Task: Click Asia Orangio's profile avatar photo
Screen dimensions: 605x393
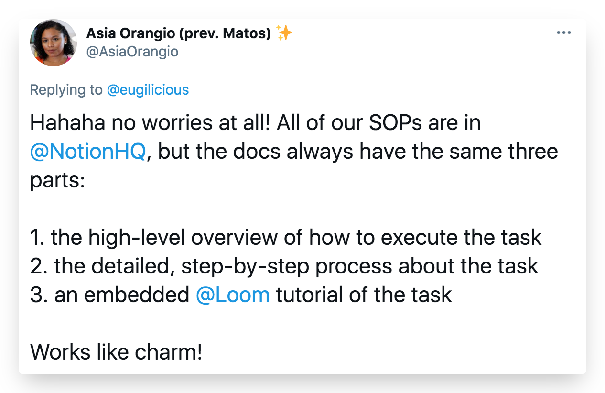Action: point(54,42)
